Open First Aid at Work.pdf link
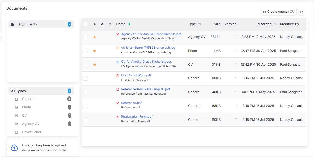Screen dimensions: 314x158 136,75
